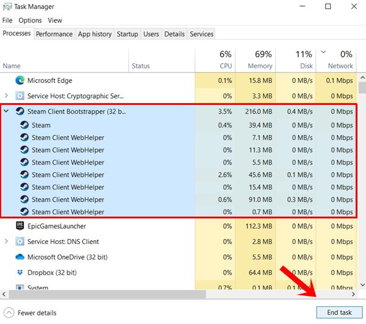The height and width of the screenshot is (324, 366).
Task: Open the View menu
Action: (55, 20)
